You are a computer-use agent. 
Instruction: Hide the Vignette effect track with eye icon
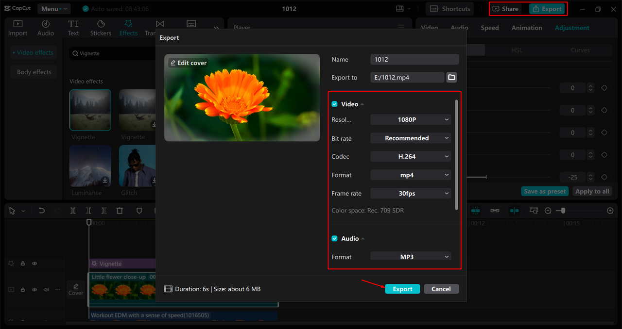click(x=35, y=263)
